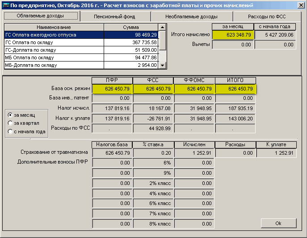Click the 'Сумма' column header
Viewport: 307px width, 238px height.
(x=131, y=27)
